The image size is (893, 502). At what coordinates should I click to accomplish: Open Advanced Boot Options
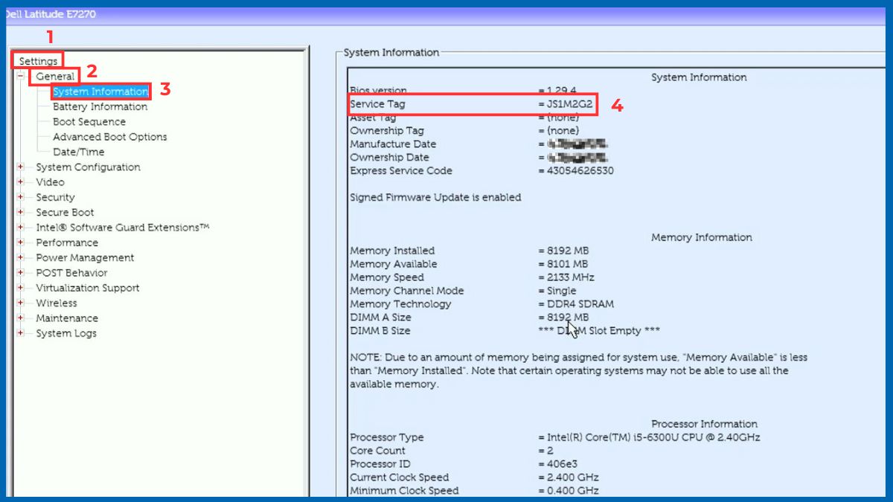coord(109,137)
